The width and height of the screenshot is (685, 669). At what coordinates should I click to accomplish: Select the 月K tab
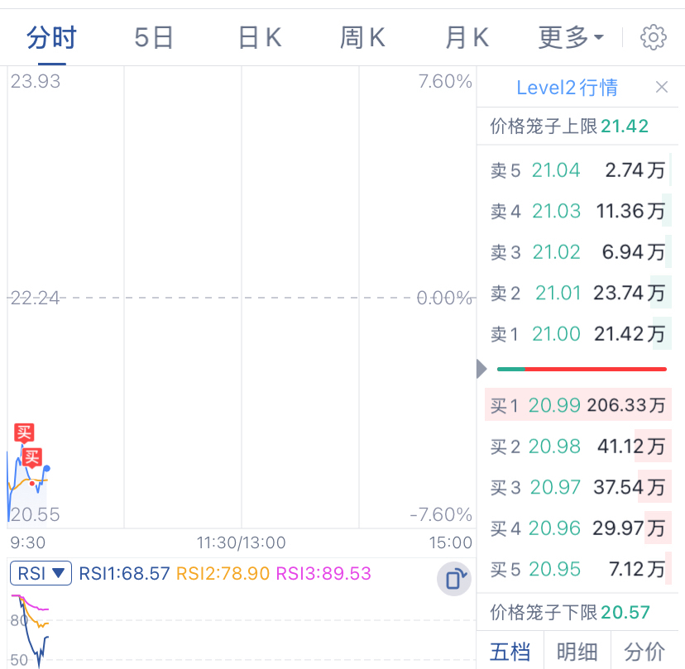[x=467, y=37]
